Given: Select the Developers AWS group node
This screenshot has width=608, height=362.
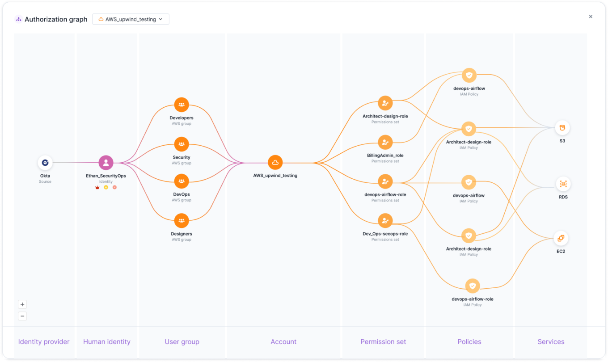Looking at the screenshot, I should tap(182, 104).
